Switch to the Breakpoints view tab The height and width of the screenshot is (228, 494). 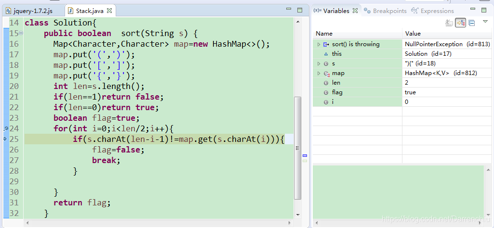(385, 11)
